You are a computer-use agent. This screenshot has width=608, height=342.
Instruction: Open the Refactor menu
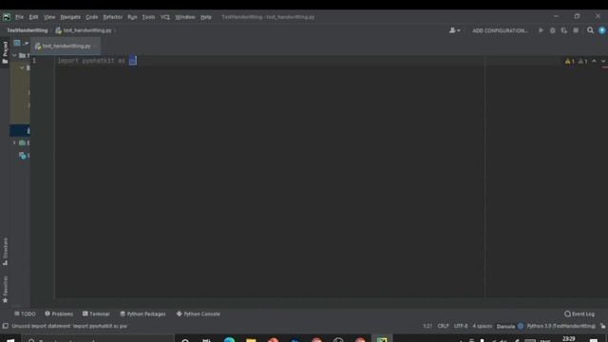tap(113, 17)
